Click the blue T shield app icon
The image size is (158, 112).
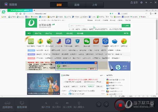(77, 41)
